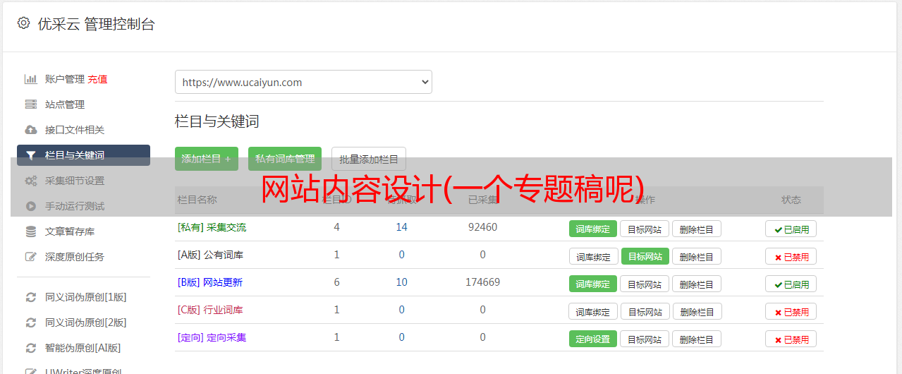902x374 pixels.
Task: Click the 栏目与关键词 page heading
Action: point(217,121)
